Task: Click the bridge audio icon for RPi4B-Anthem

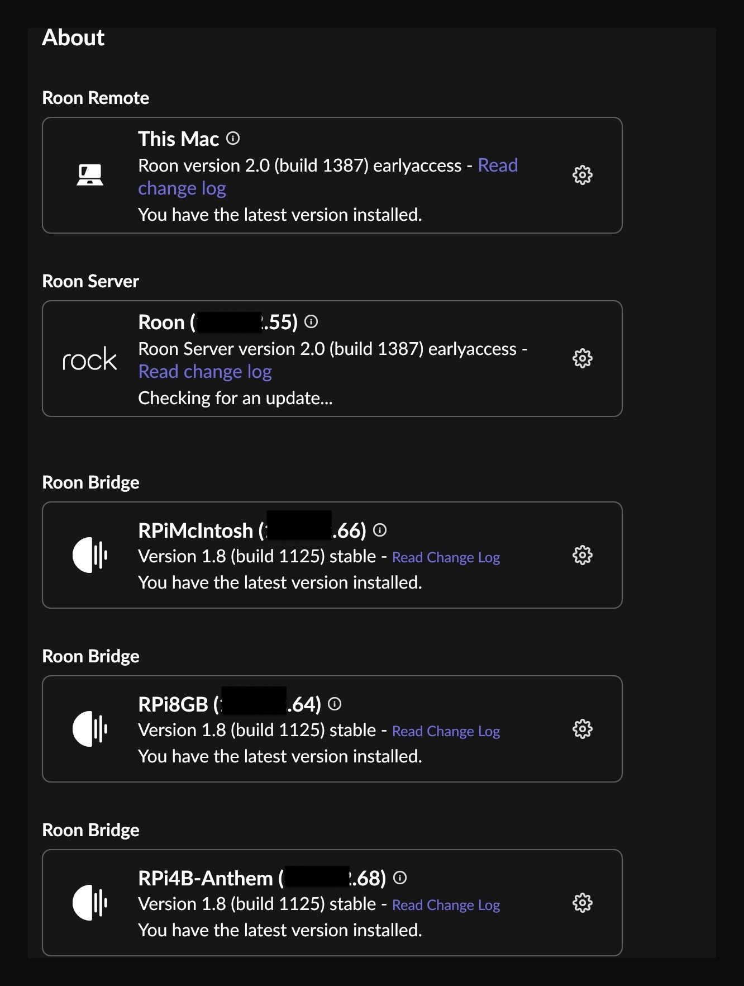Action: (x=90, y=903)
